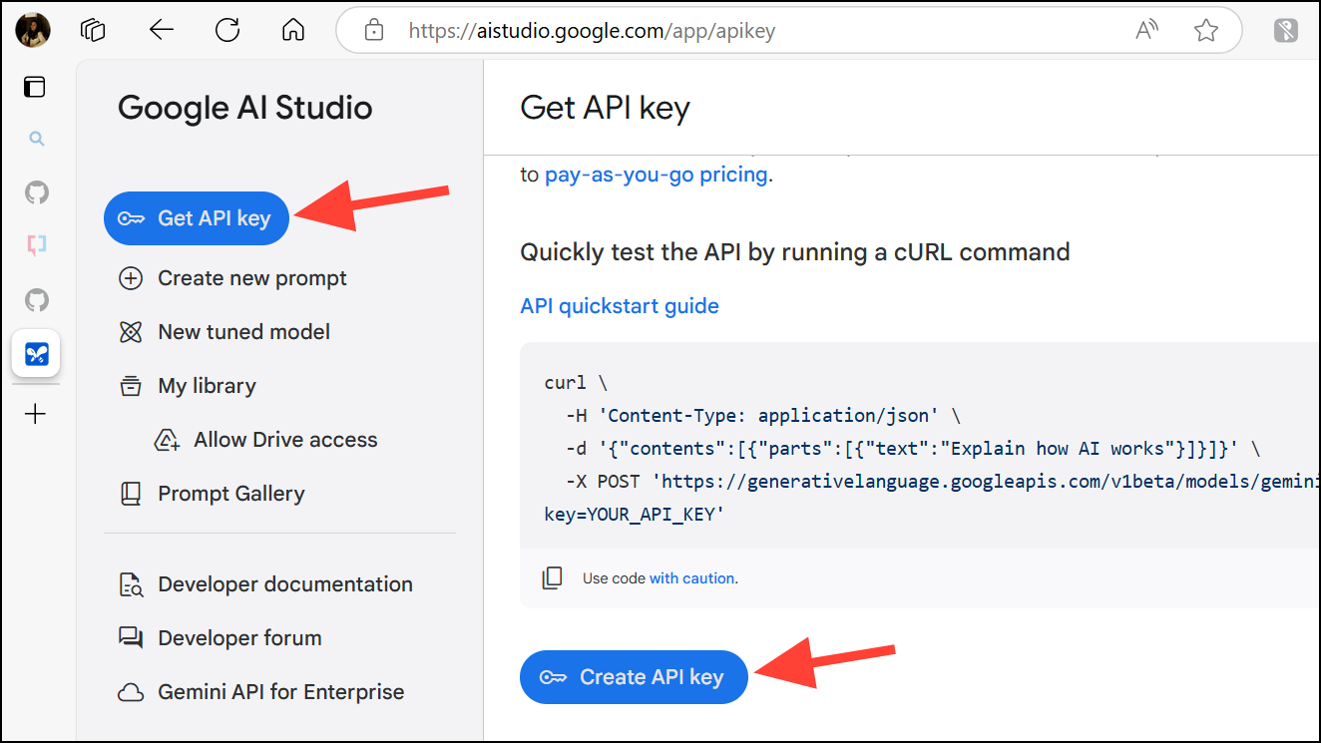Switch to the pink bracket icon tab
Image resolution: width=1321 pixels, height=743 pixels.
[x=37, y=244]
